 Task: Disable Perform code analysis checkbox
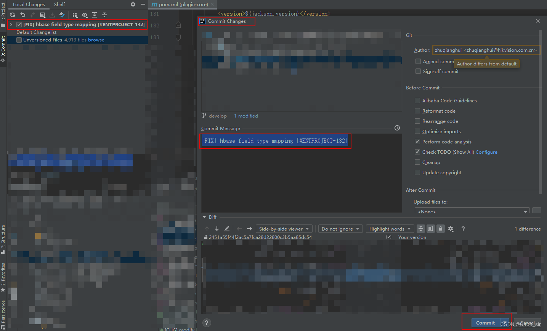pos(417,142)
